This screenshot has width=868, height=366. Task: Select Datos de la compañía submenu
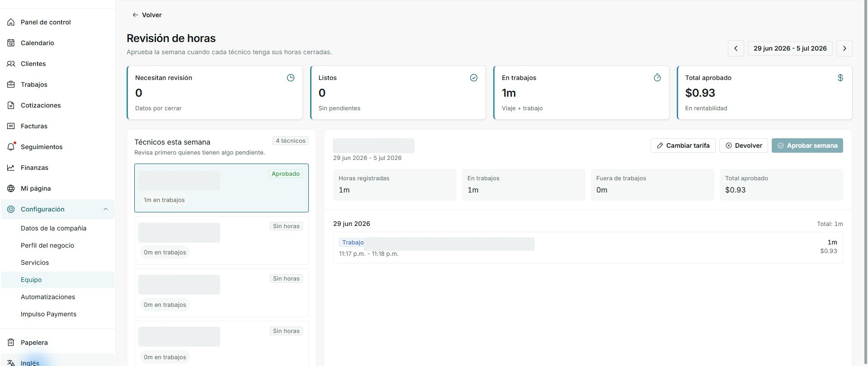click(53, 228)
